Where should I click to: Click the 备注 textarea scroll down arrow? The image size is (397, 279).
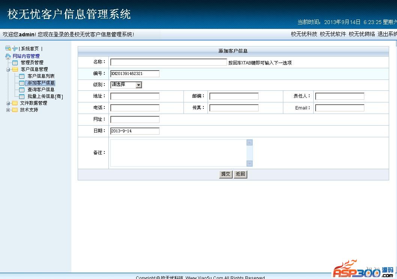coord(250,163)
